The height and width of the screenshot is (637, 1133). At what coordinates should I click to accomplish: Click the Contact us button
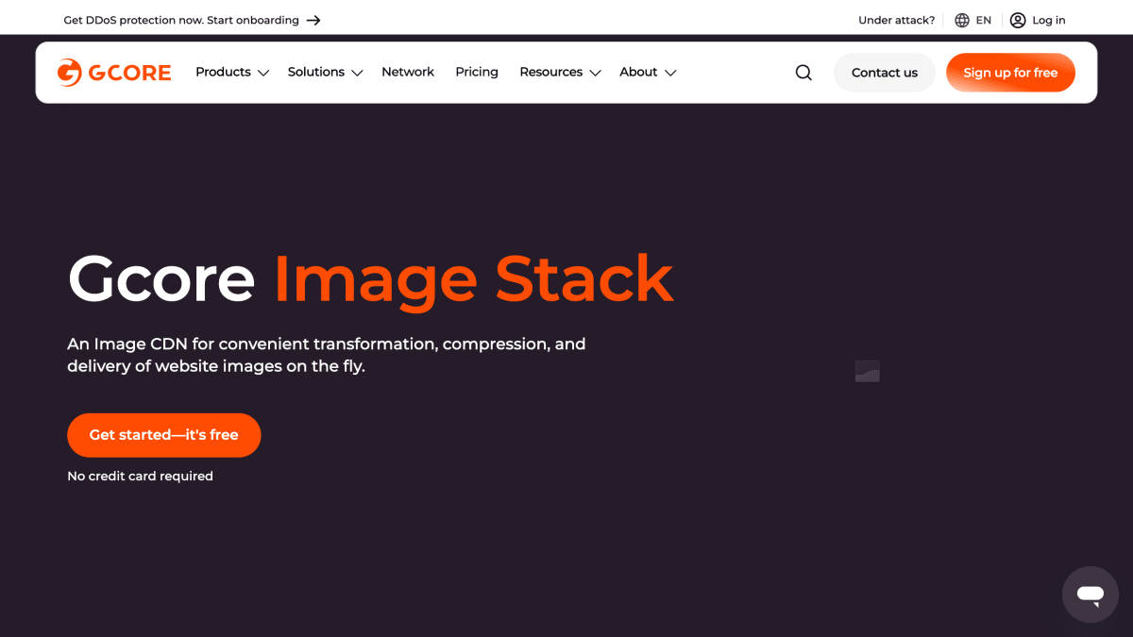(x=885, y=73)
